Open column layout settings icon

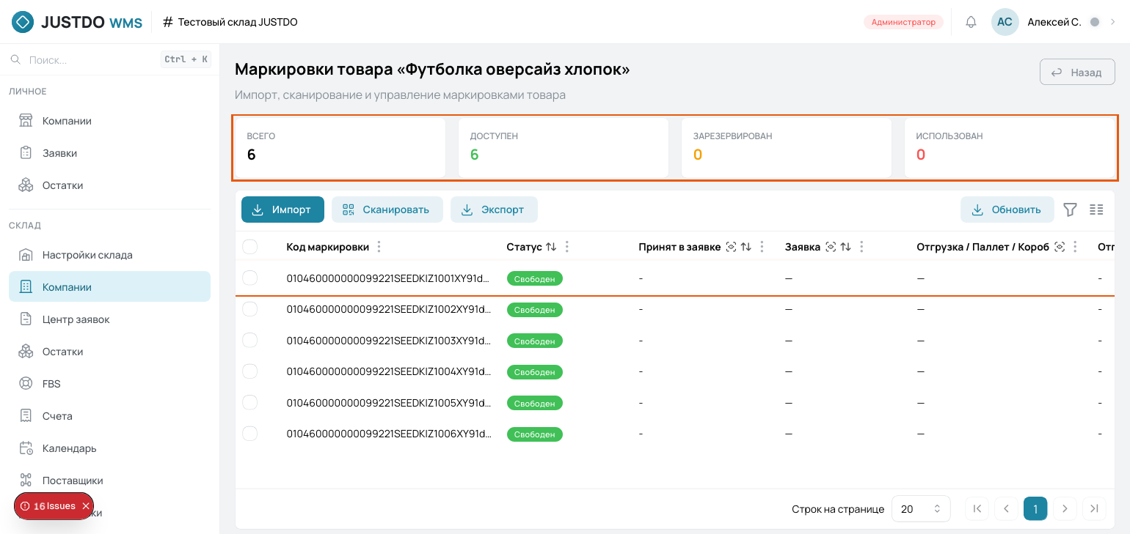pyautogui.click(x=1096, y=209)
